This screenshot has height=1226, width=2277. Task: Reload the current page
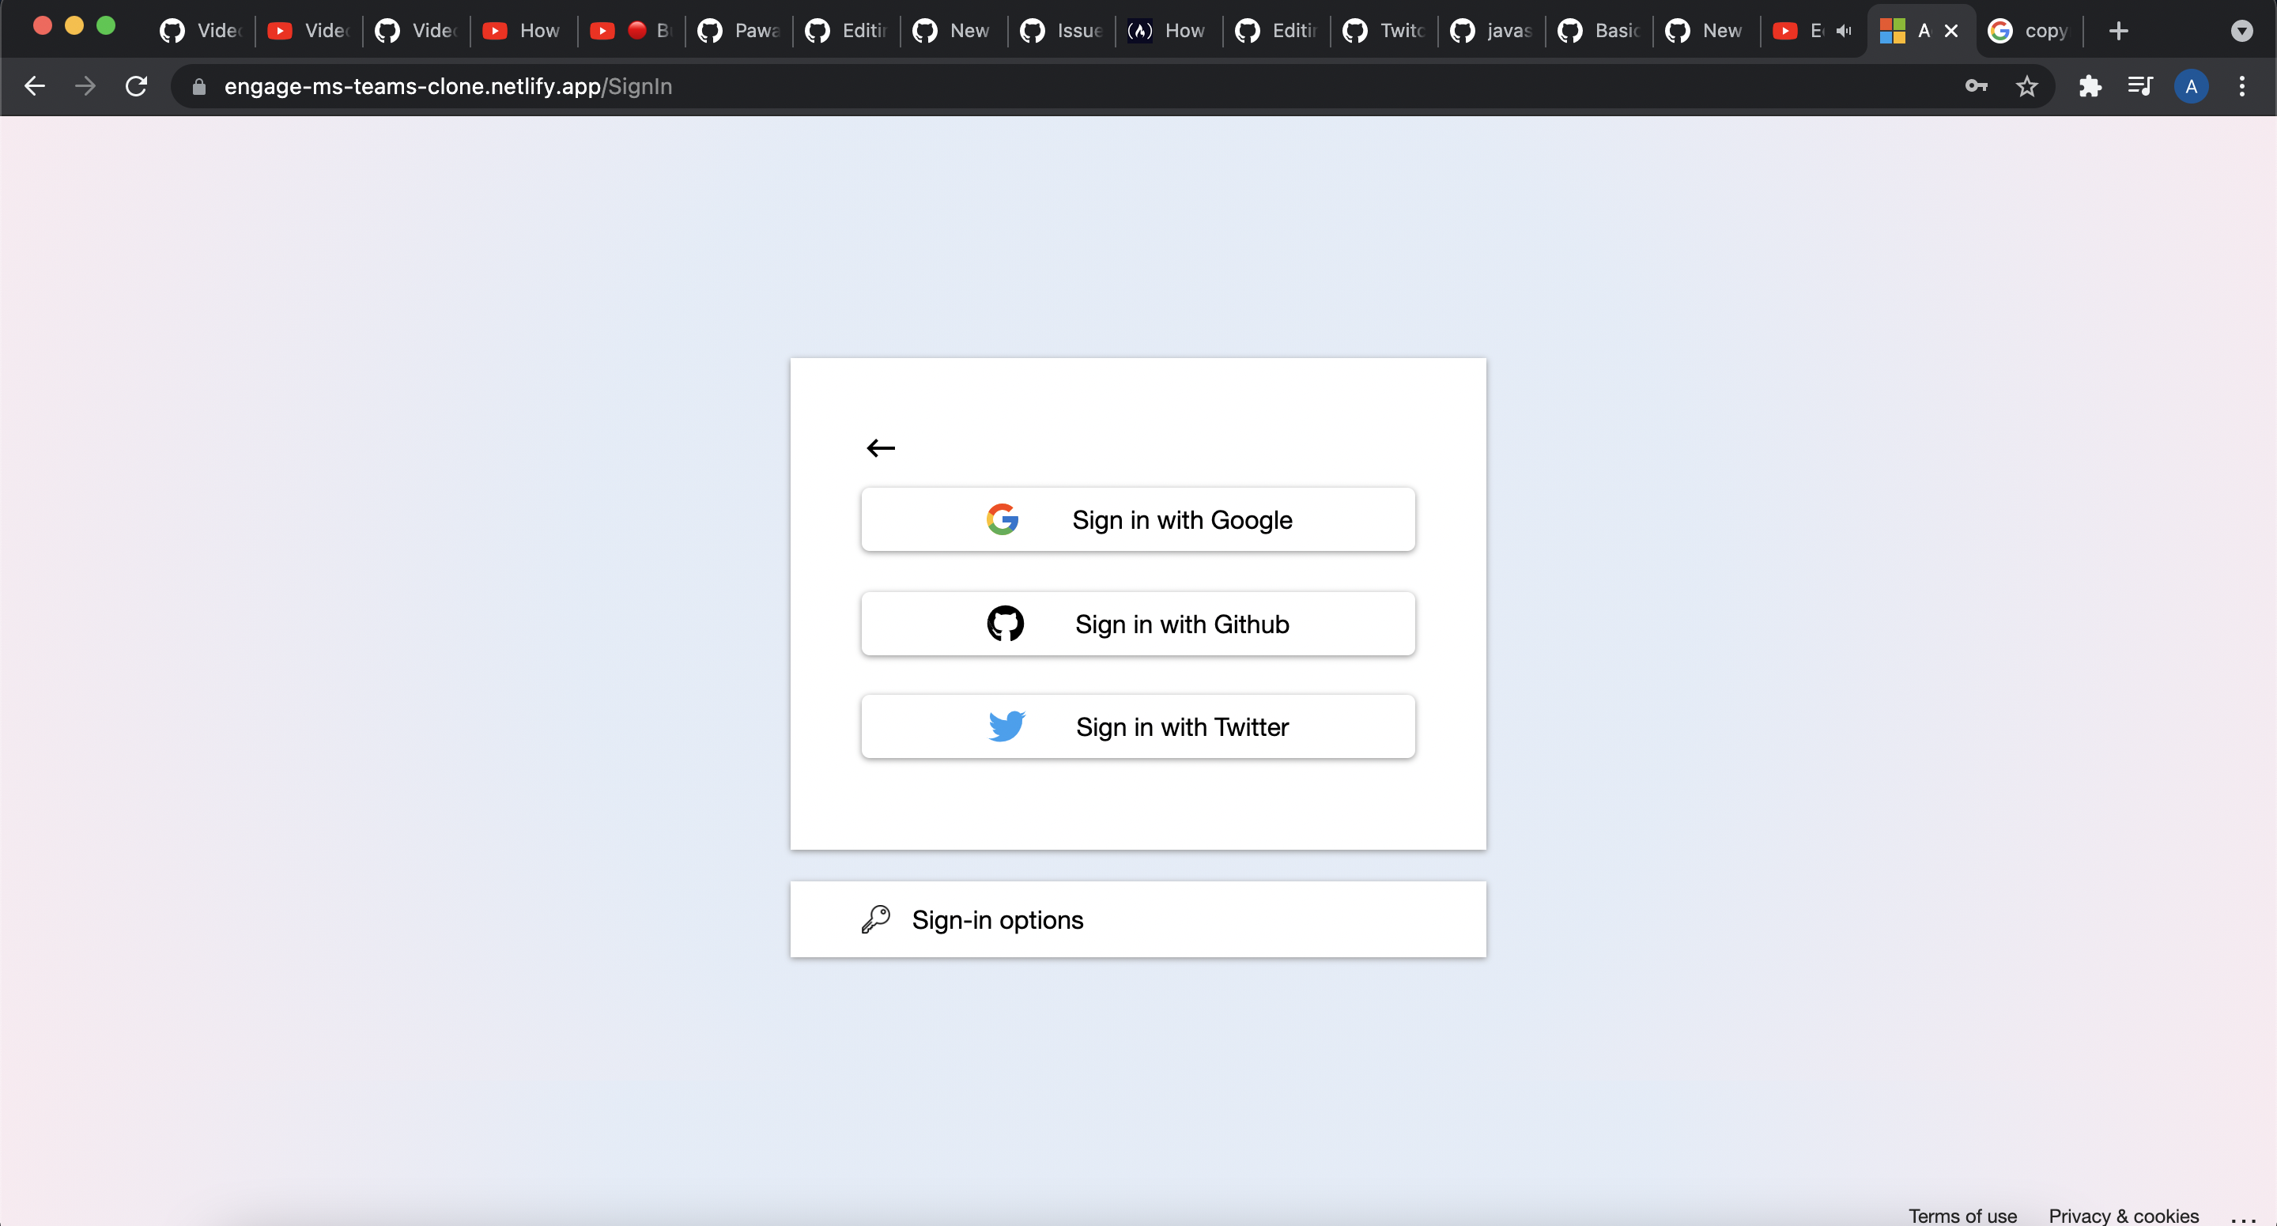pos(136,85)
